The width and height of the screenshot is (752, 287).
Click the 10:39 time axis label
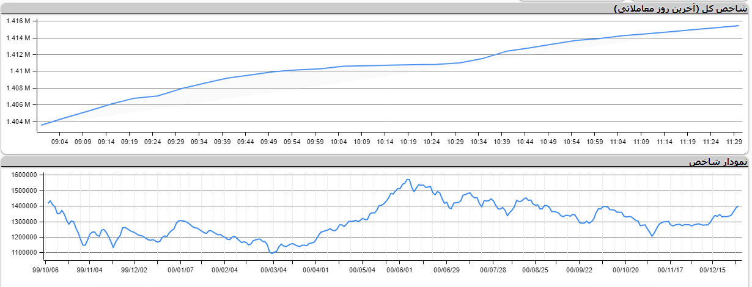(x=501, y=142)
